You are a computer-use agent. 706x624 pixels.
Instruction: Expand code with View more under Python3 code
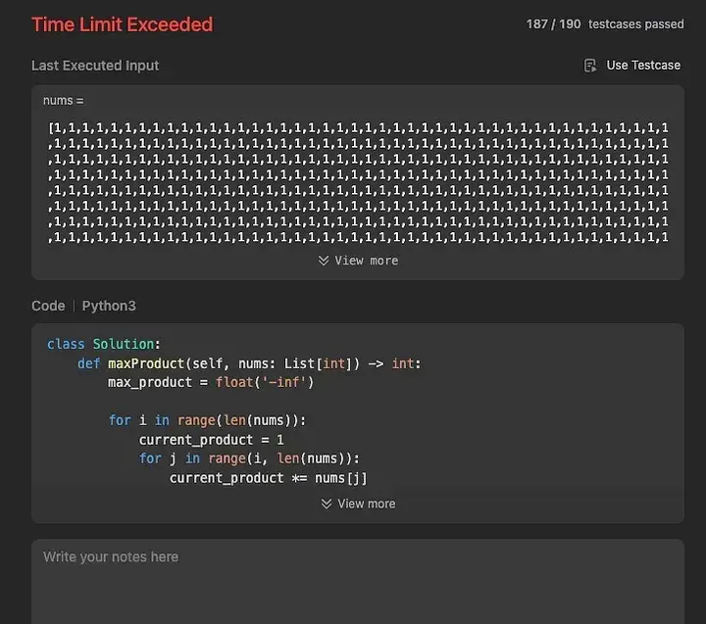(358, 504)
